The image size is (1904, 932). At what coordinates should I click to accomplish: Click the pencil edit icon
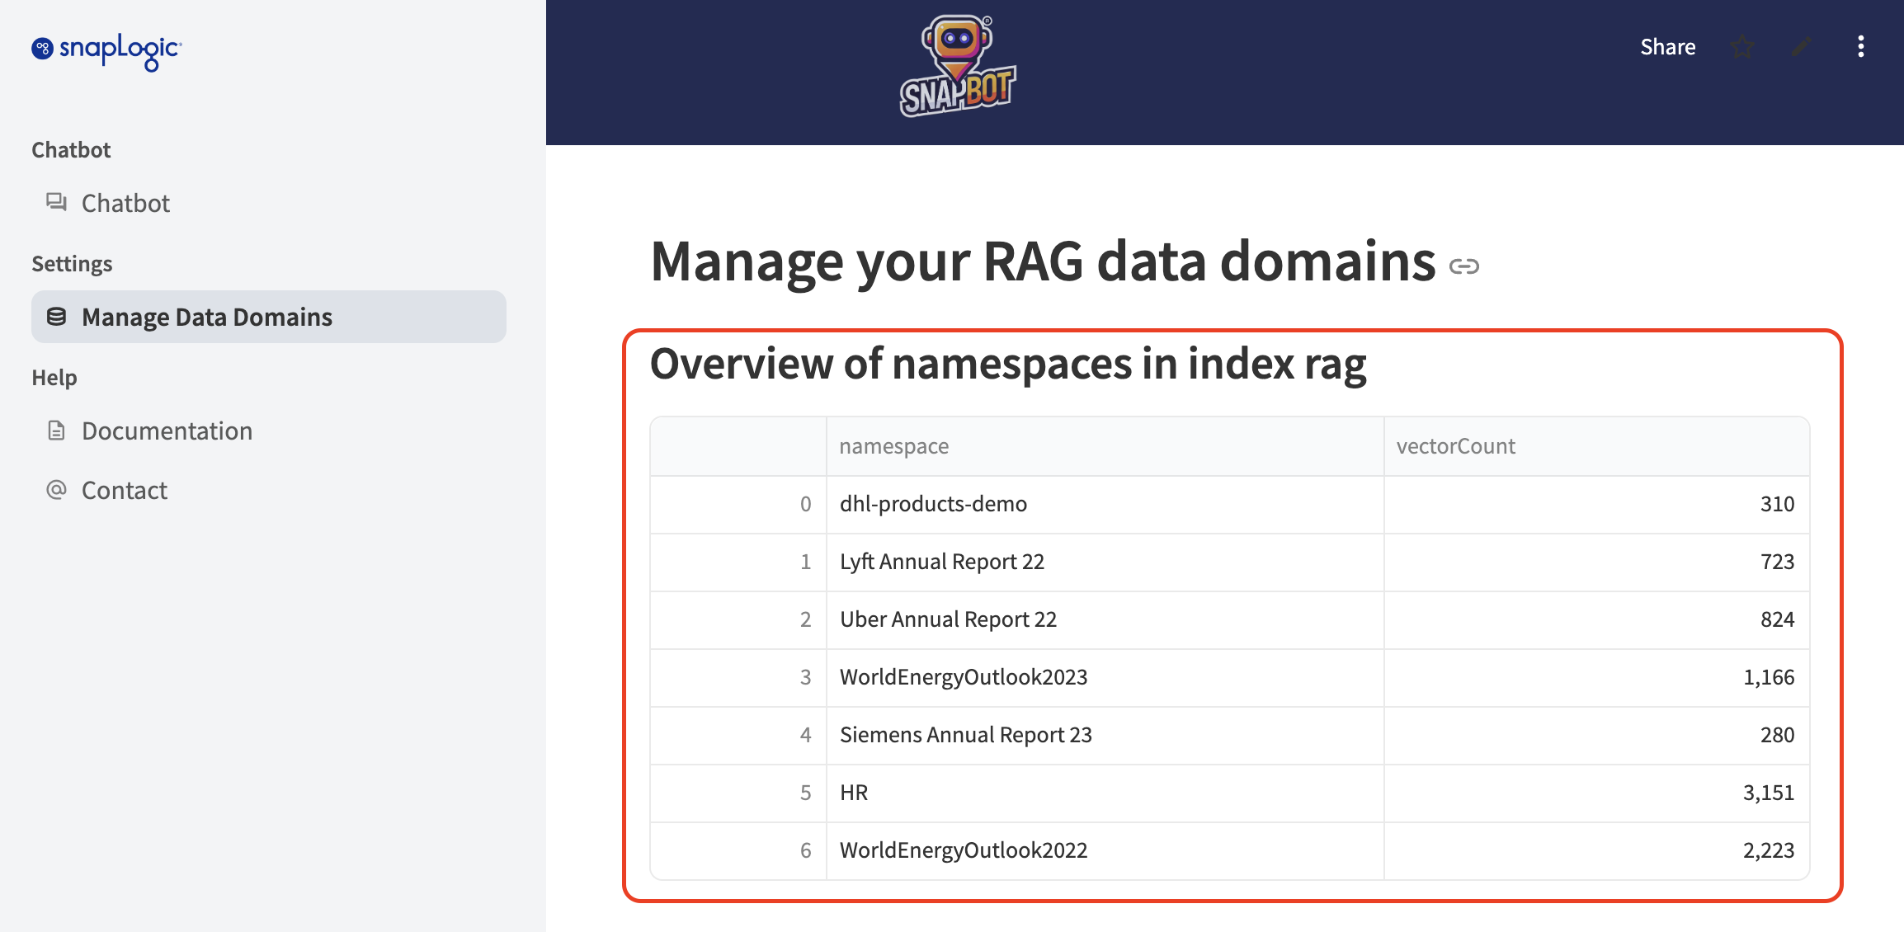pos(1802,47)
